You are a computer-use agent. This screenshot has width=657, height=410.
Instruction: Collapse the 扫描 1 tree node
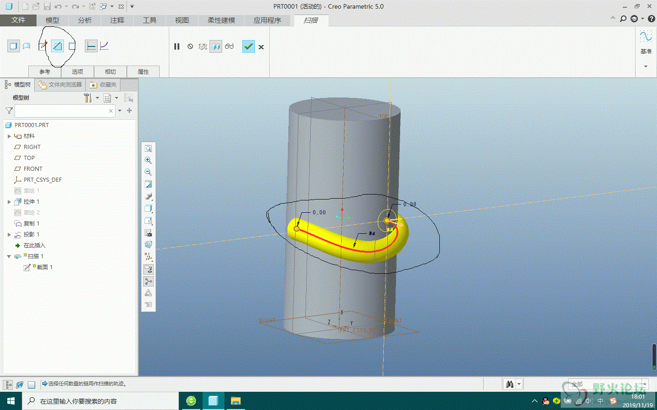pyautogui.click(x=9, y=256)
